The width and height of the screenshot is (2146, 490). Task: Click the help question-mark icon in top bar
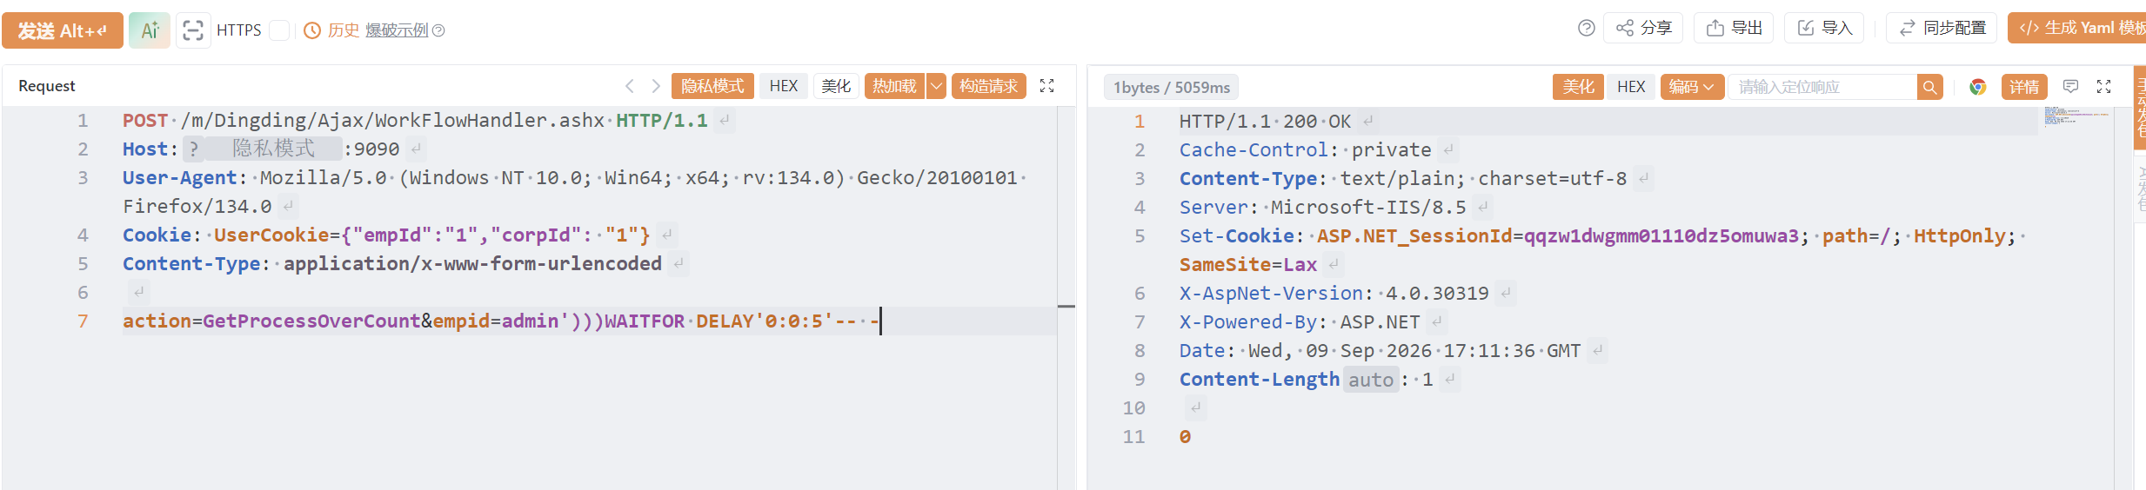pos(1587,29)
